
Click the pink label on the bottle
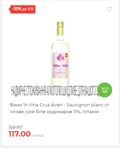click(60, 65)
